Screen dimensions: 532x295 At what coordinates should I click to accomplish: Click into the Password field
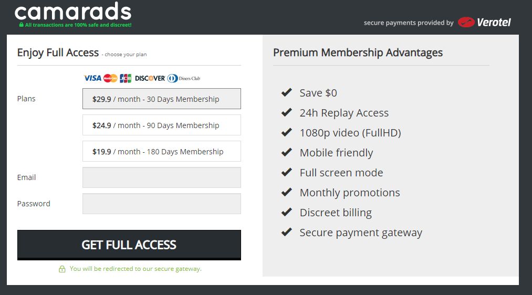[x=162, y=204]
